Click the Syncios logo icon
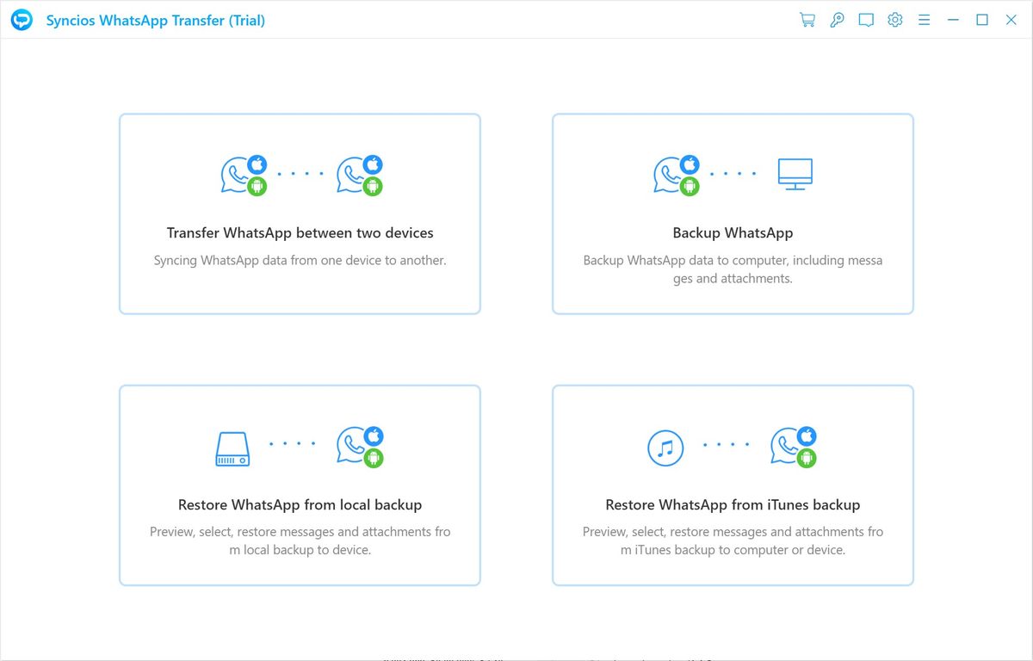This screenshot has height=661, width=1033. tap(22, 20)
